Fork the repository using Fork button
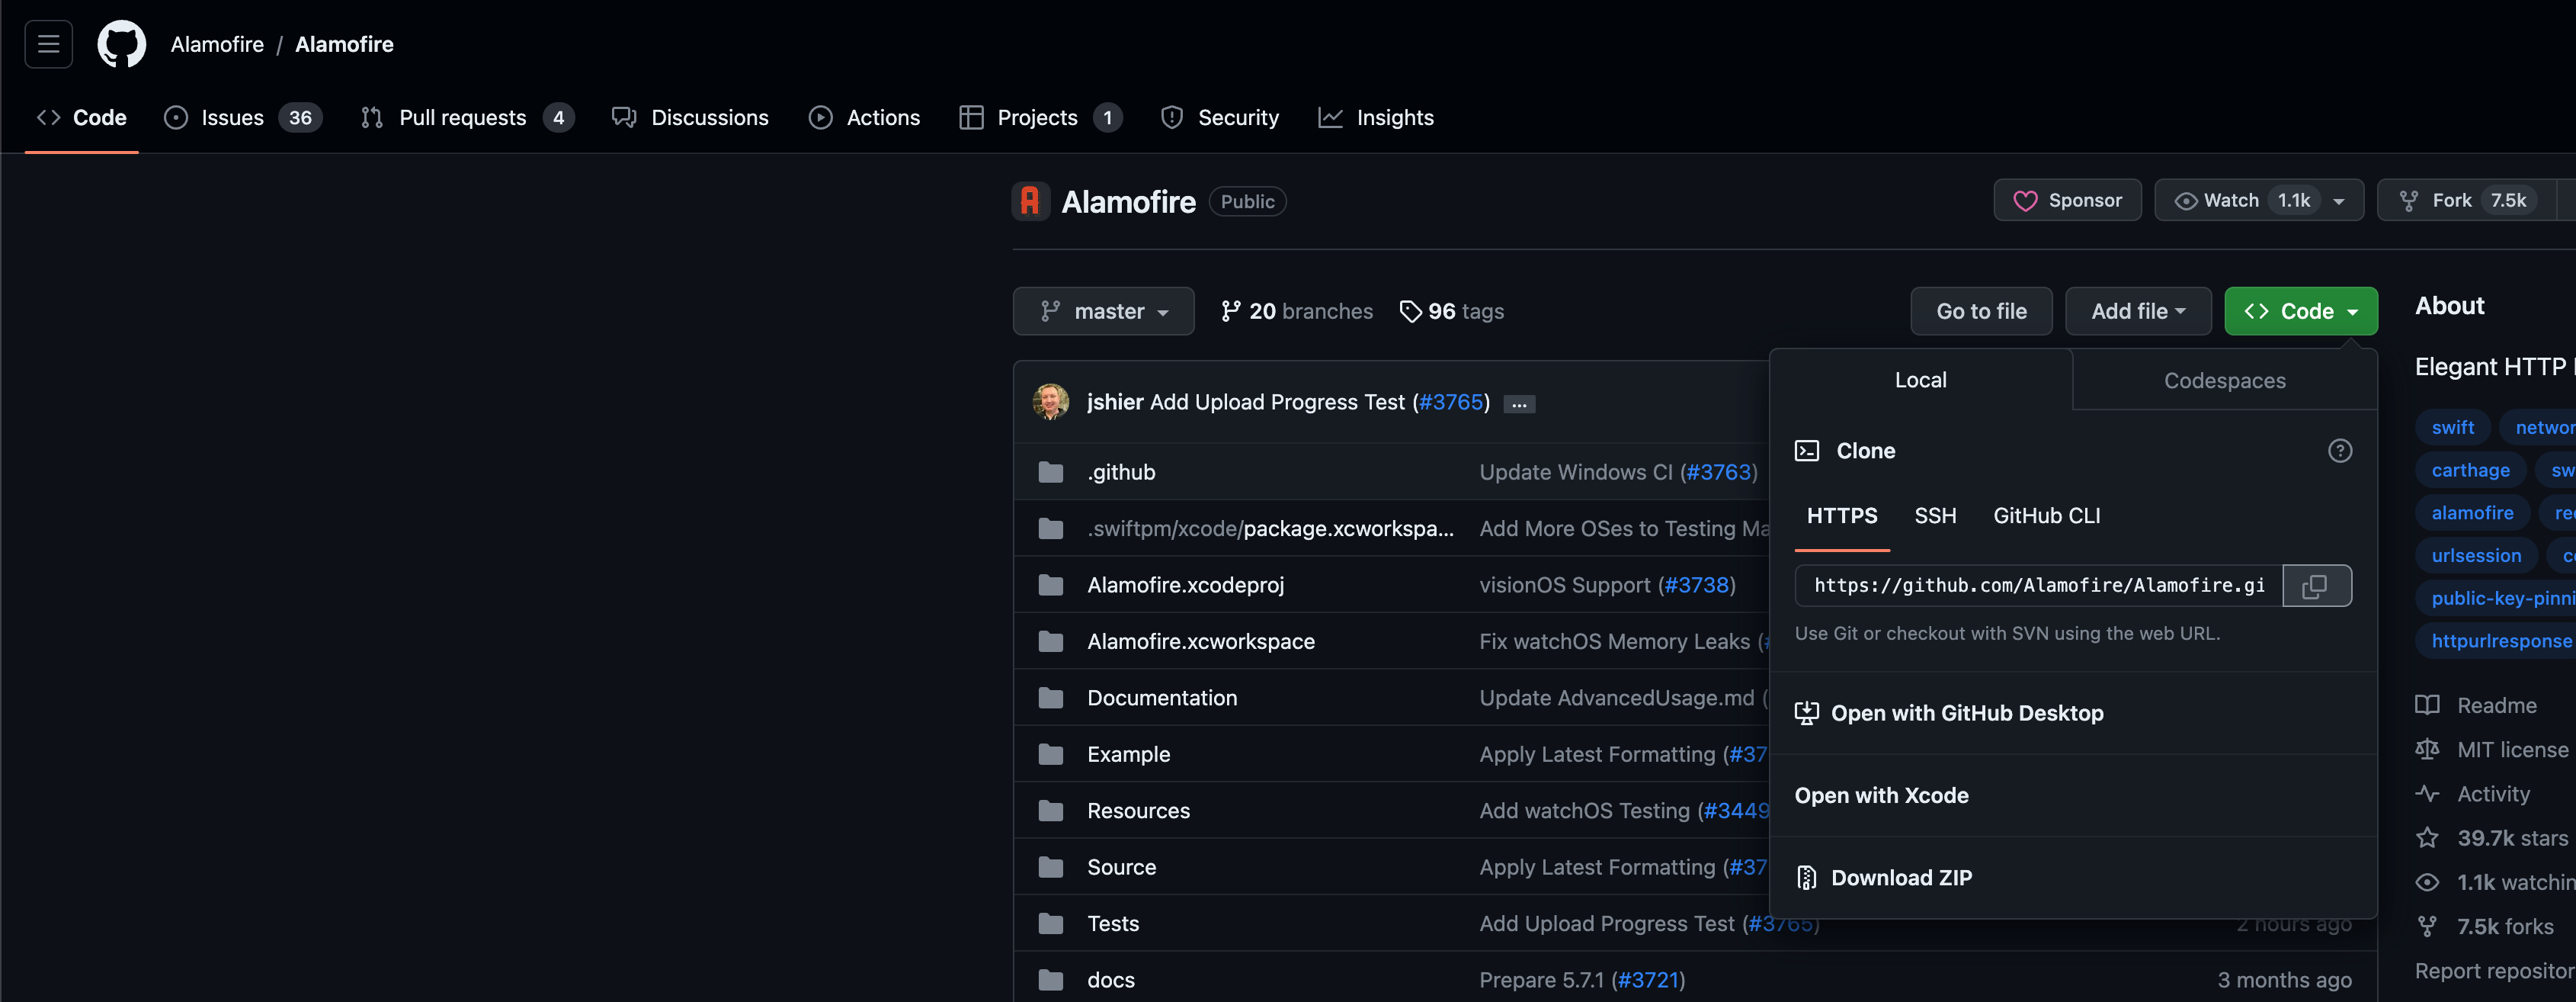Viewport: 2576px width, 1002px height. coord(2466,201)
